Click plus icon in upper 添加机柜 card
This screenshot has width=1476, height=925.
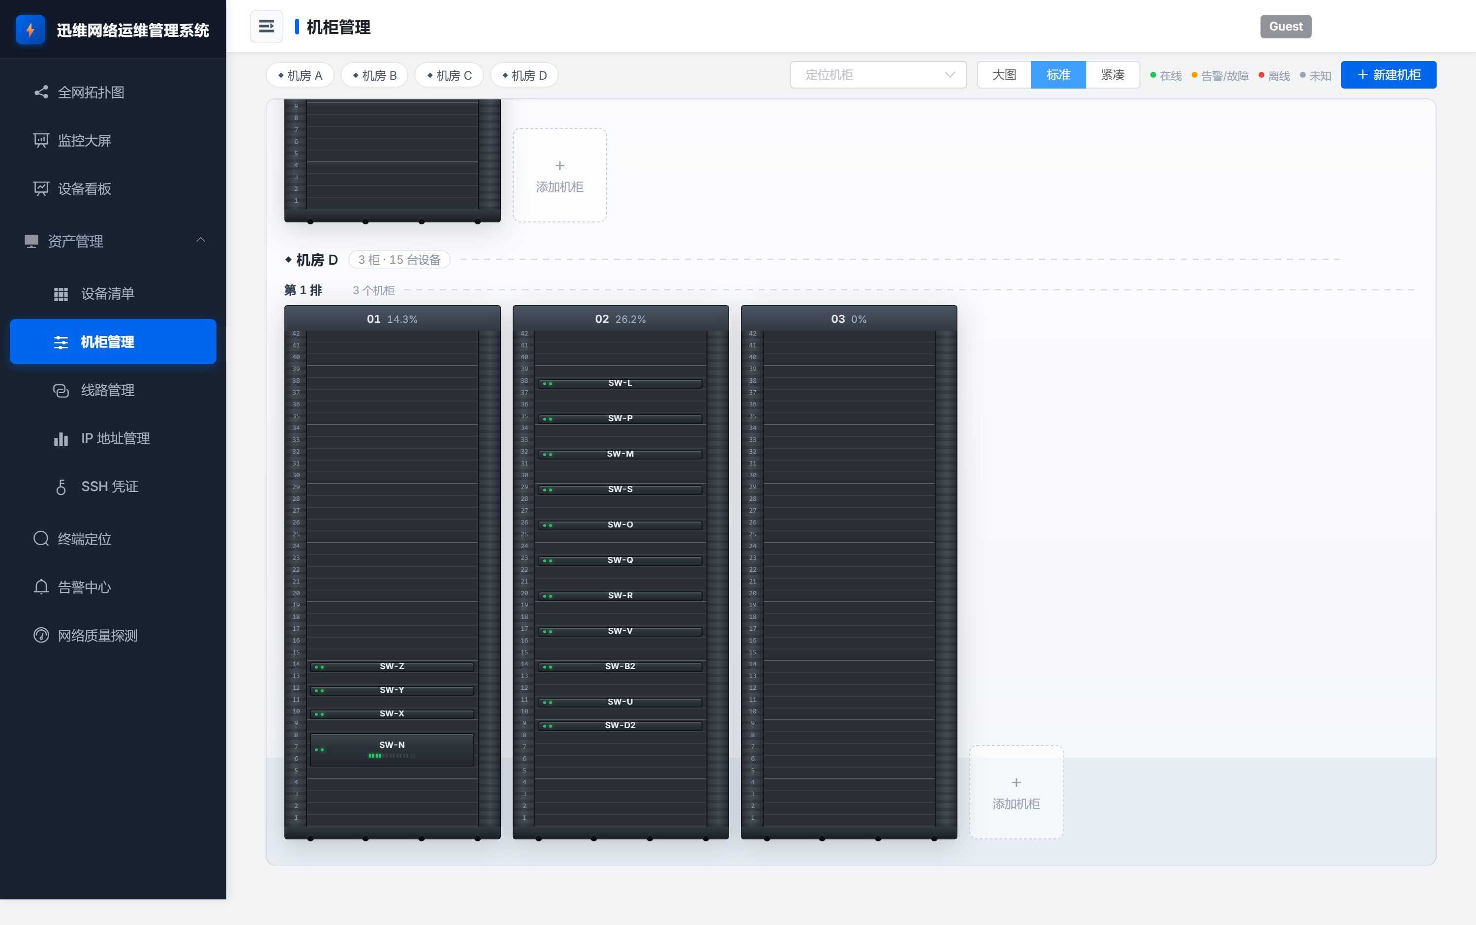559,165
